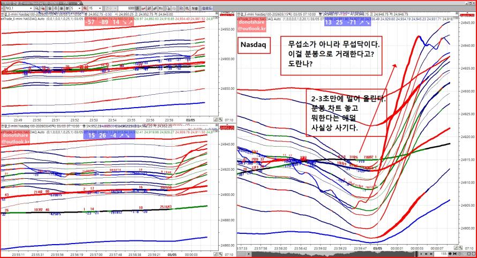The width and height of the screenshot is (477, 258).
Task: Click the red tick-chart icon beside period dropdown
Action: point(85,8)
